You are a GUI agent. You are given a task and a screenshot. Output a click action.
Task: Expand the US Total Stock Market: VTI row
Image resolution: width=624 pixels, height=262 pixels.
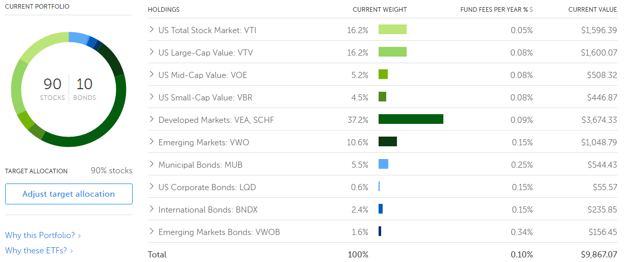click(152, 30)
